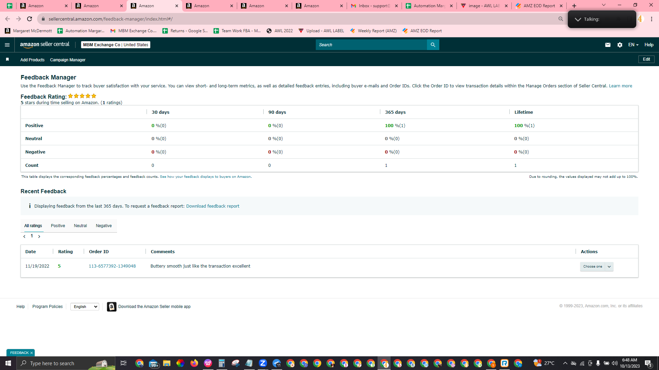Viewport: 659px width, 370px height.
Task: Click MBM Exchange Co account switcher
Action: pos(116,45)
